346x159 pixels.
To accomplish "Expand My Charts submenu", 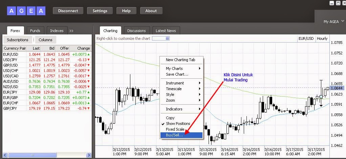I will (181, 69).
